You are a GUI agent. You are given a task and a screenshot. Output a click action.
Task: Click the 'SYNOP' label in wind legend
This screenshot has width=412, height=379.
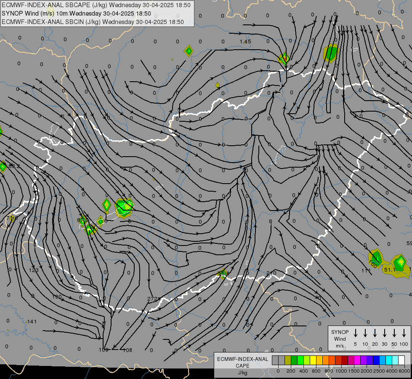pyautogui.click(x=340, y=332)
